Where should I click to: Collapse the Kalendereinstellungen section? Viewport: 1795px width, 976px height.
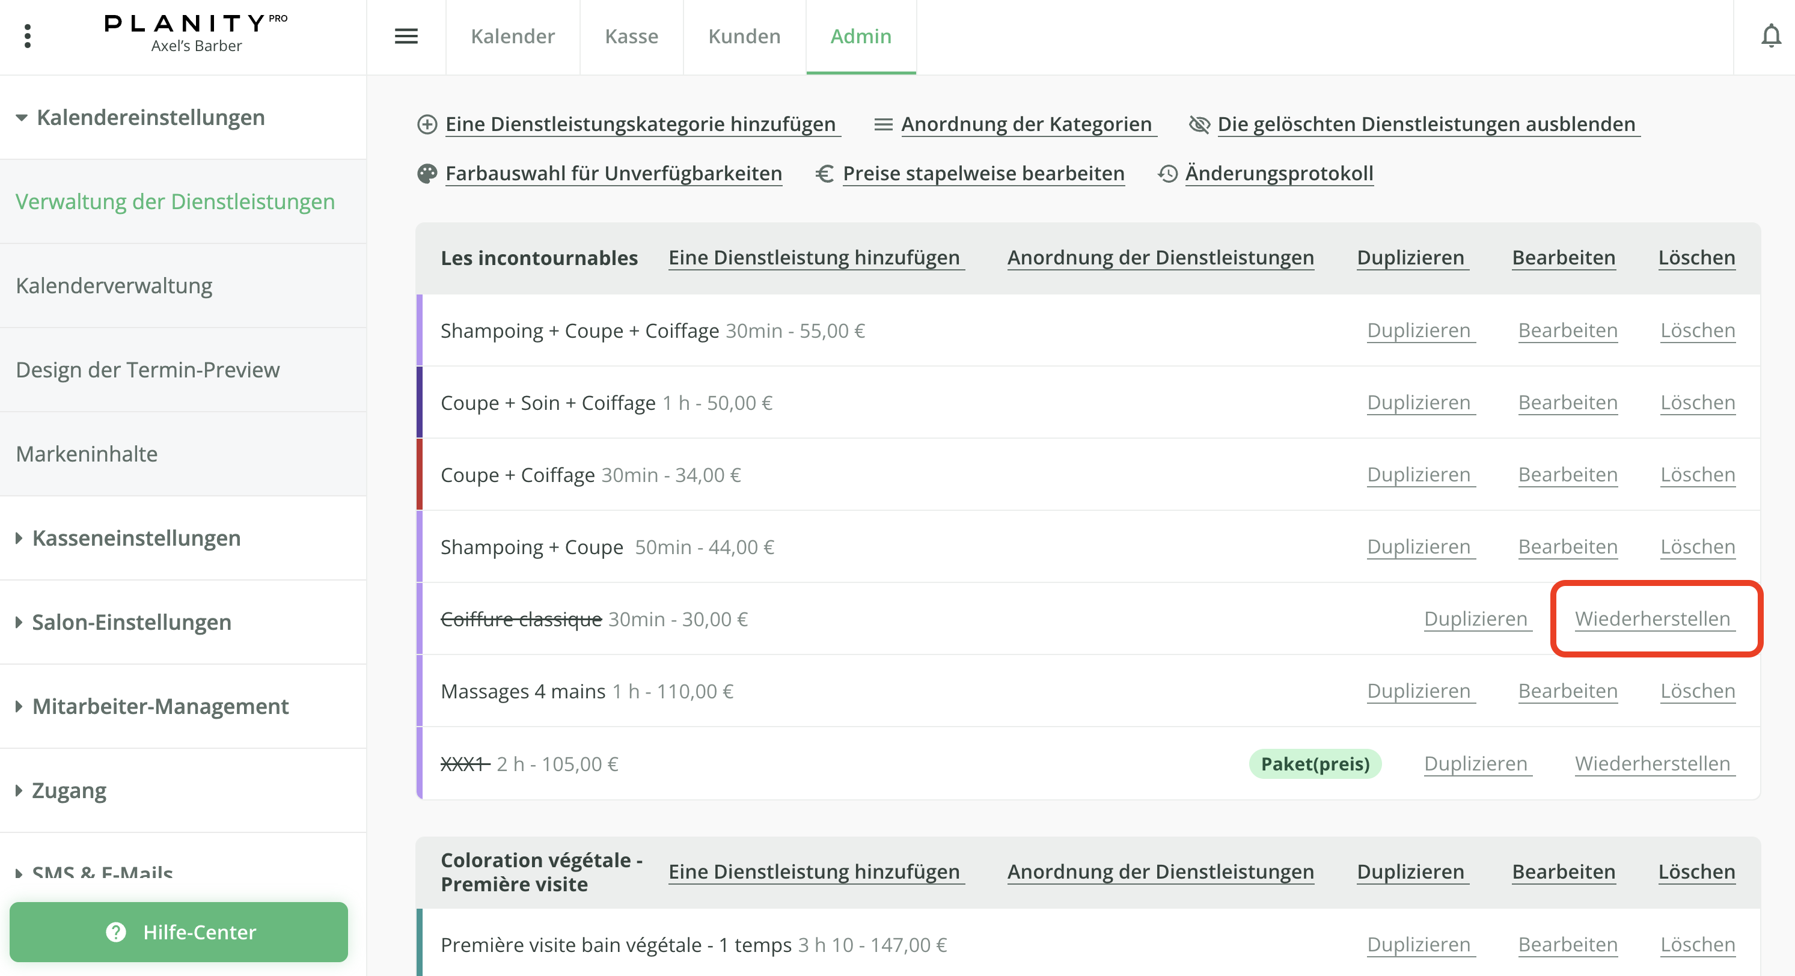tap(22, 118)
